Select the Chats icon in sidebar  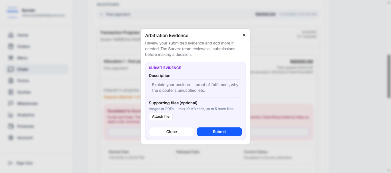(11, 69)
